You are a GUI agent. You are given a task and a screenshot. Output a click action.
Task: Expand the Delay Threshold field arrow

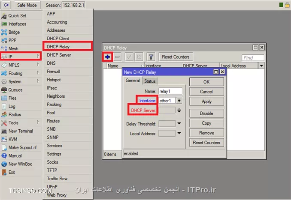179,123
